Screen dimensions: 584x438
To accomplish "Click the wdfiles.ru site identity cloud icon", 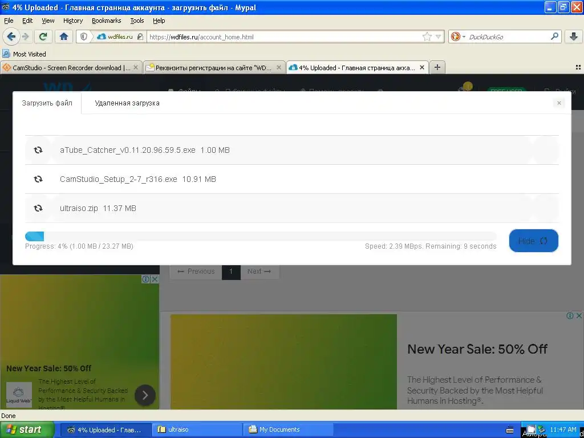I will 101,36.
